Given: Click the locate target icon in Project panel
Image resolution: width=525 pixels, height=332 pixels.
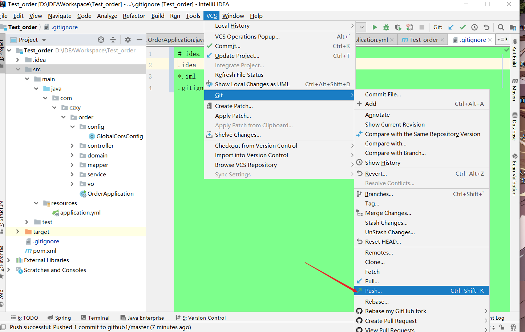Looking at the screenshot, I should pos(101,40).
